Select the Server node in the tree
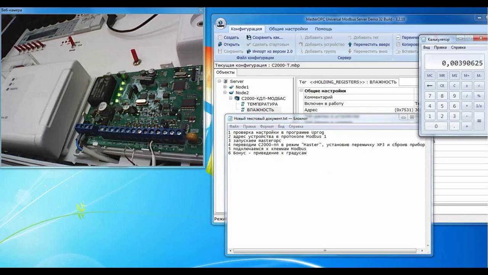Screen dimensions: 488x275 [x=236, y=81]
